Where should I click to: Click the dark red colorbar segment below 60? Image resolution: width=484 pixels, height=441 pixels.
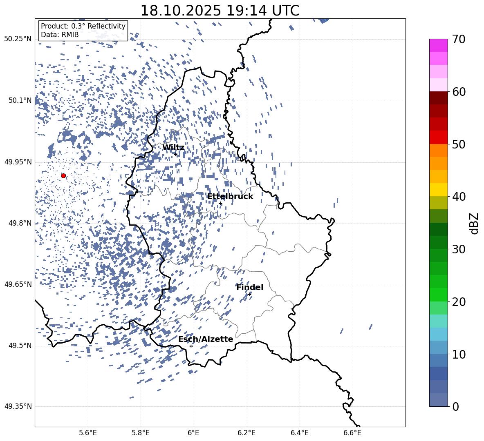click(438, 98)
